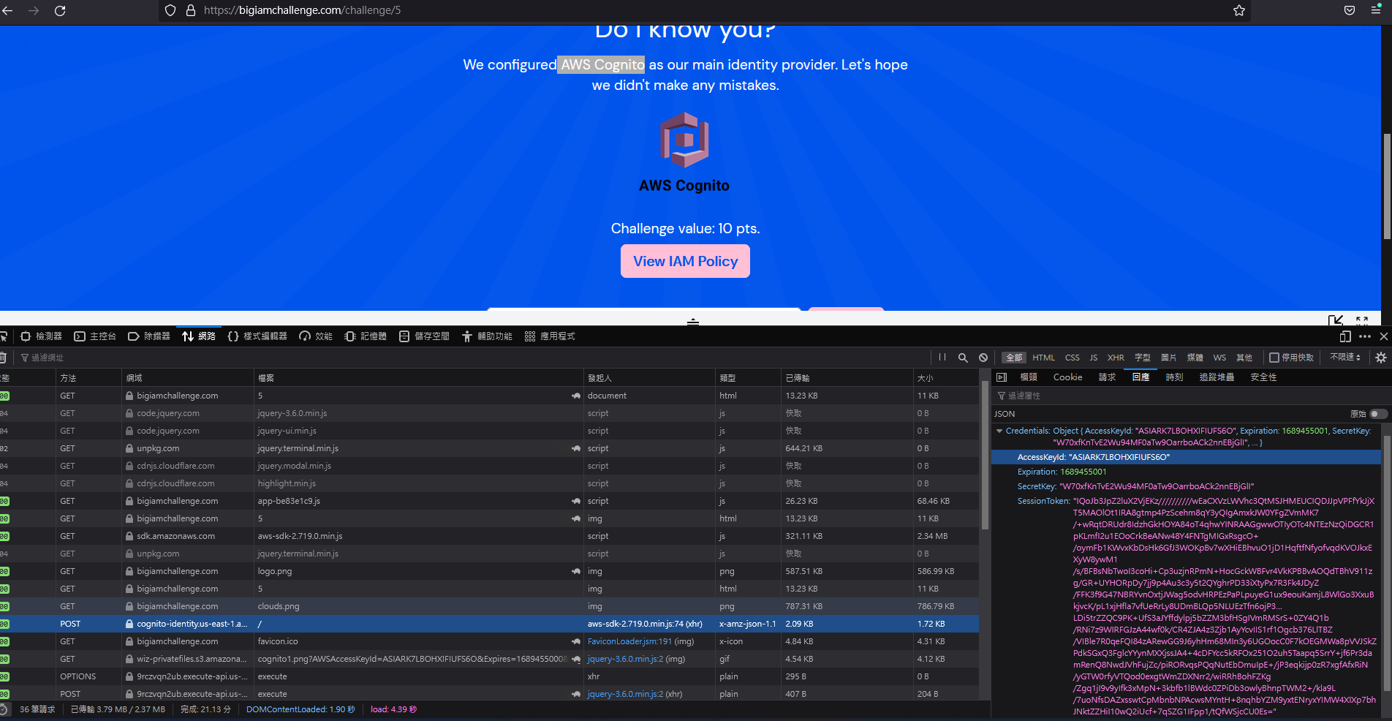This screenshot has width=1392, height=721.
Task: Select the aws-sdk-2.719.0.min.js request row
Action: [x=489, y=536]
